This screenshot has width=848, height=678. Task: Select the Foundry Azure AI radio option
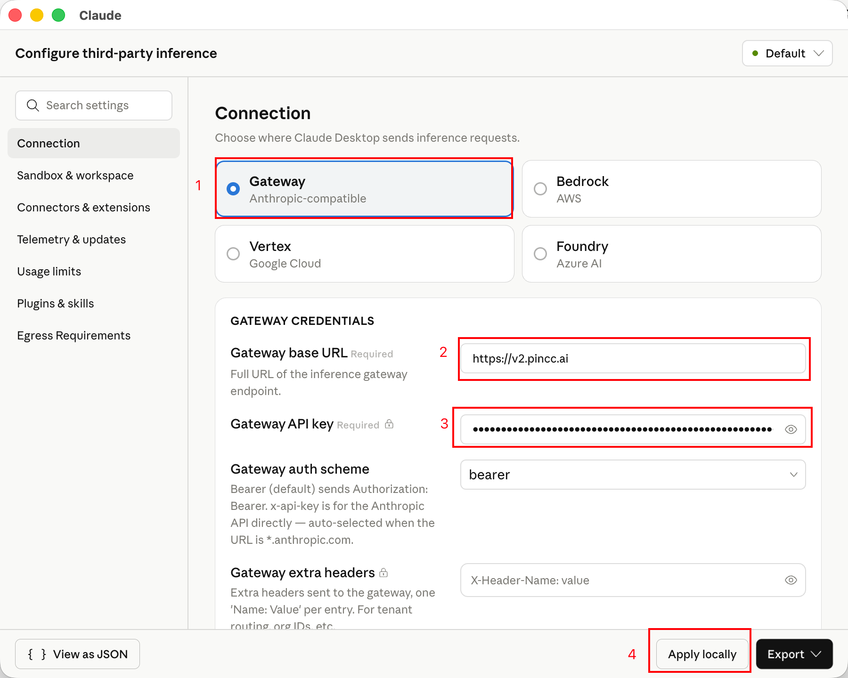coord(671,254)
